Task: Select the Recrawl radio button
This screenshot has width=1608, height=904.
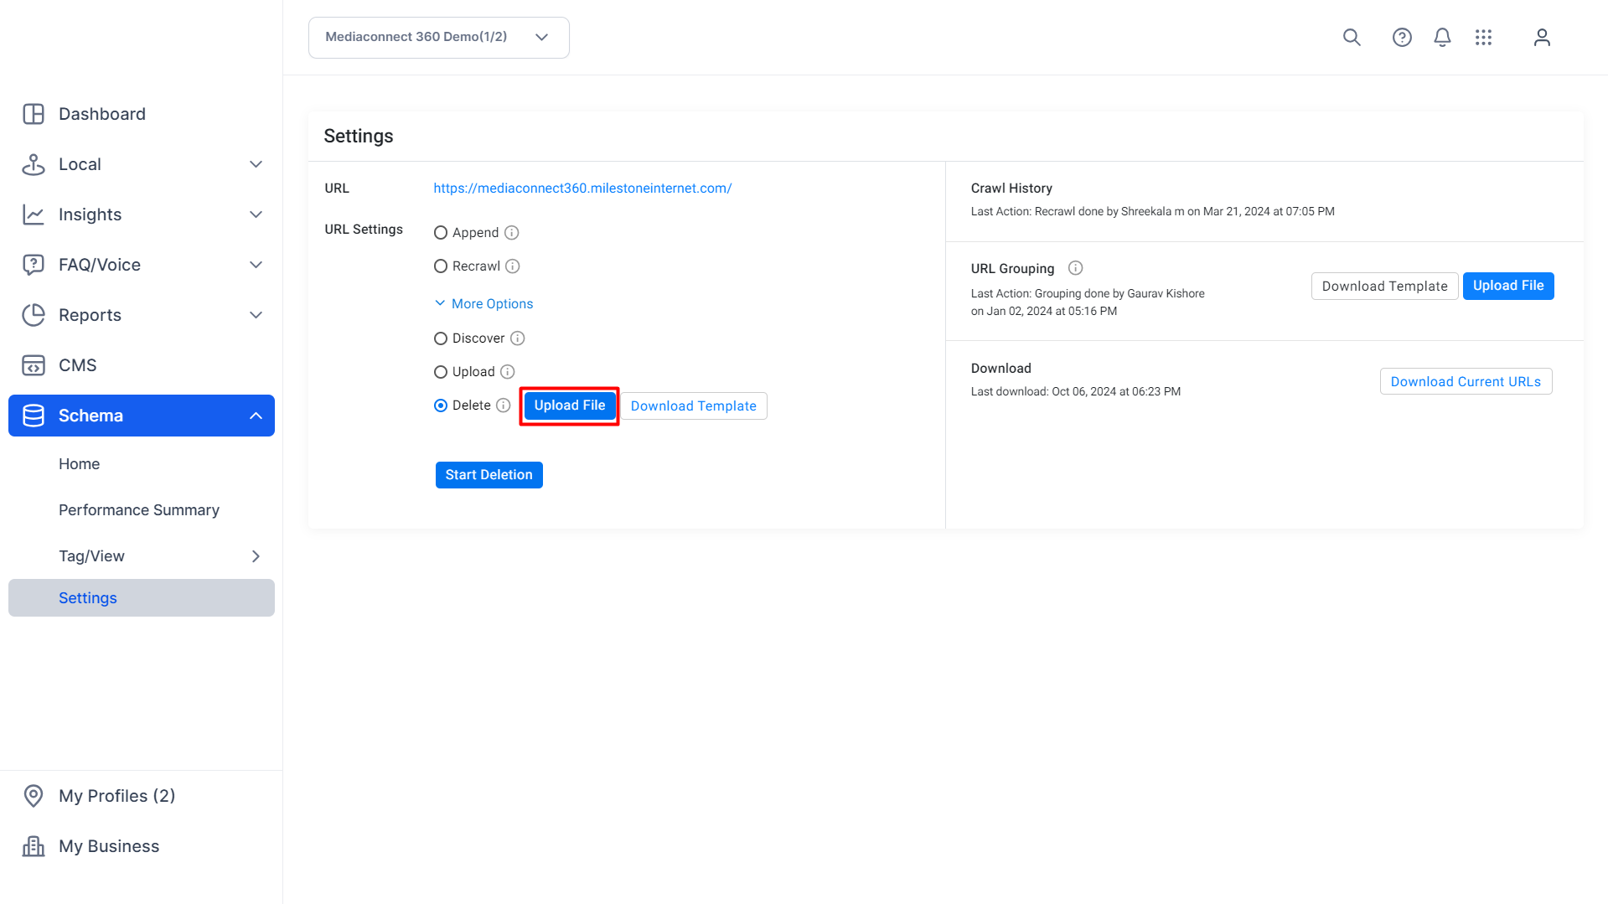Action: click(441, 266)
